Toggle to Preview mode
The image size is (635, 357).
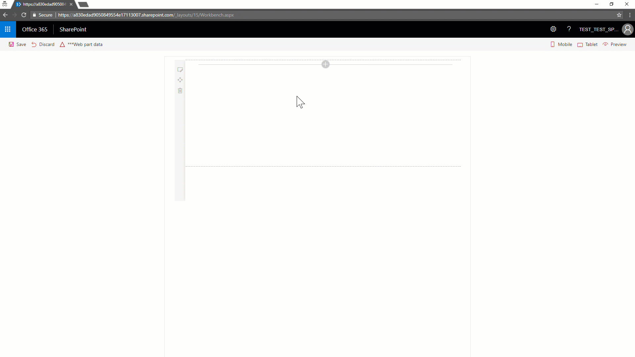click(x=615, y=44)
